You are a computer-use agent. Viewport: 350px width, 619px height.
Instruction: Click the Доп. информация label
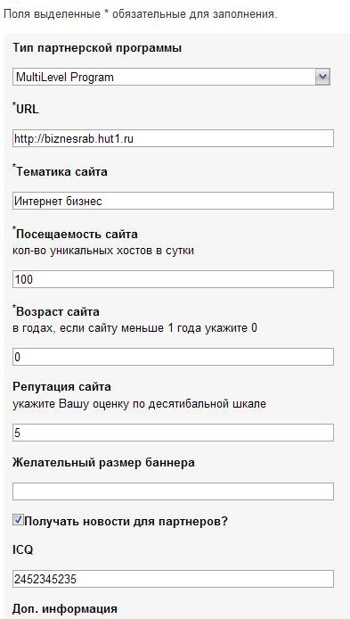click(65, 608)
